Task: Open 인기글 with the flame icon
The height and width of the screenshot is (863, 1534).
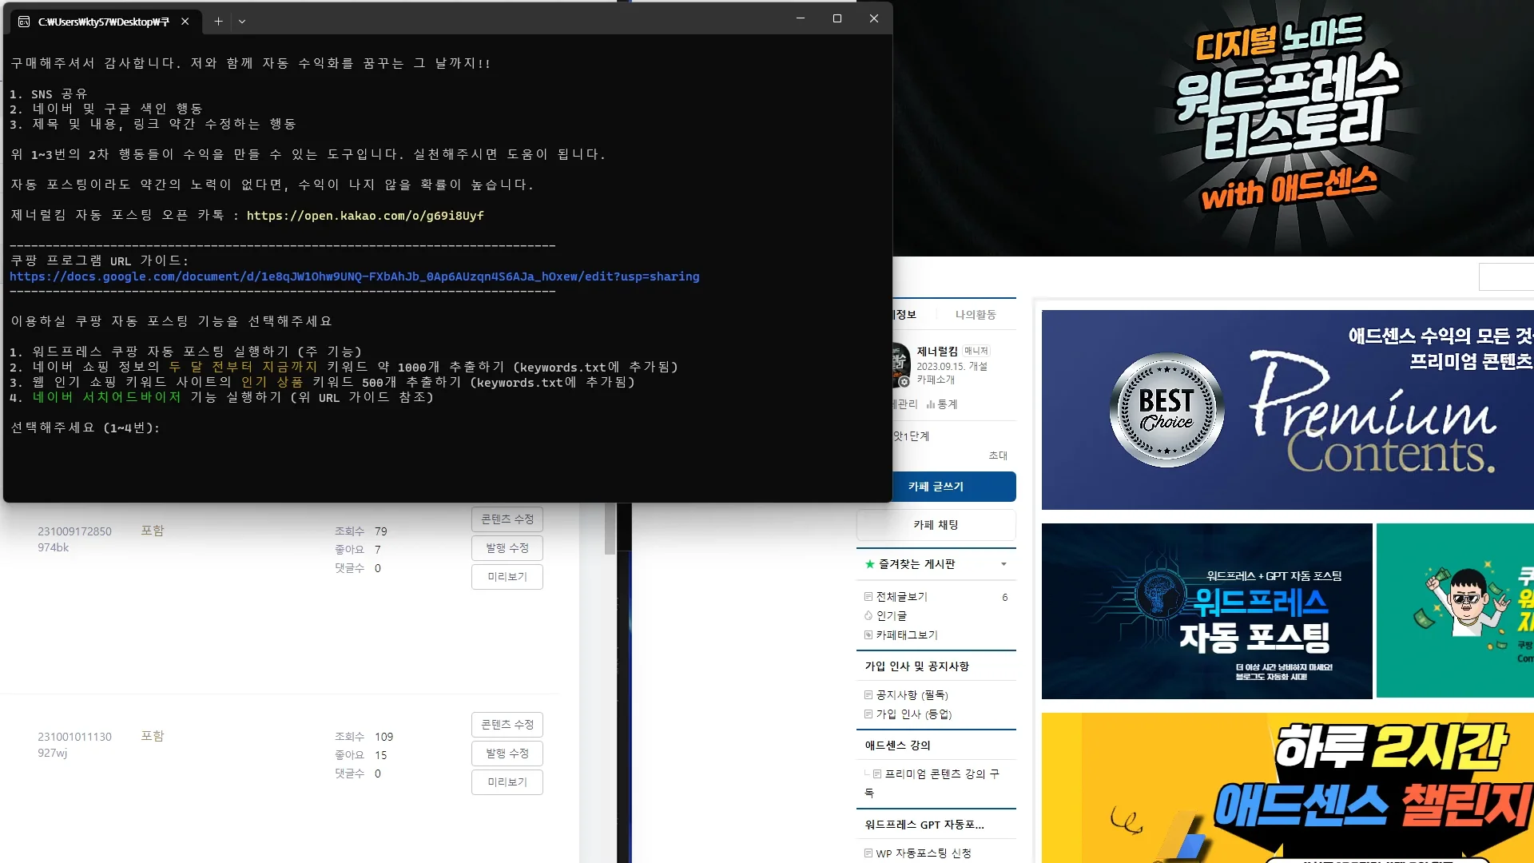Action: coord(868,616)
